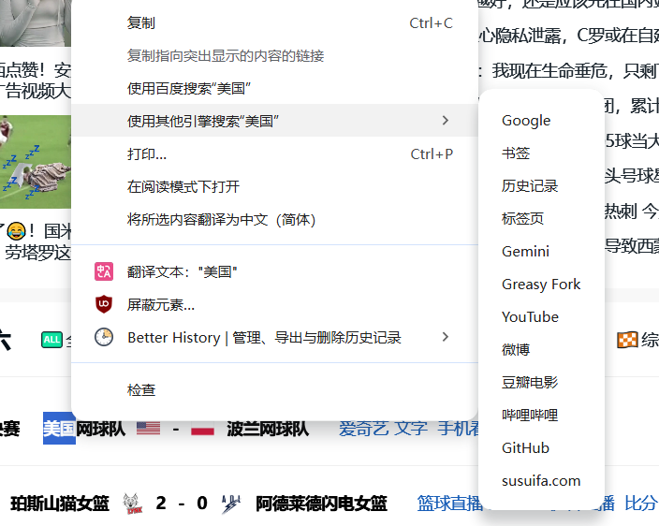Viewport: 659px width, 526px height.
Task: Click the 珀斯山猫女篮 team name
Action: tap(60, 504)
